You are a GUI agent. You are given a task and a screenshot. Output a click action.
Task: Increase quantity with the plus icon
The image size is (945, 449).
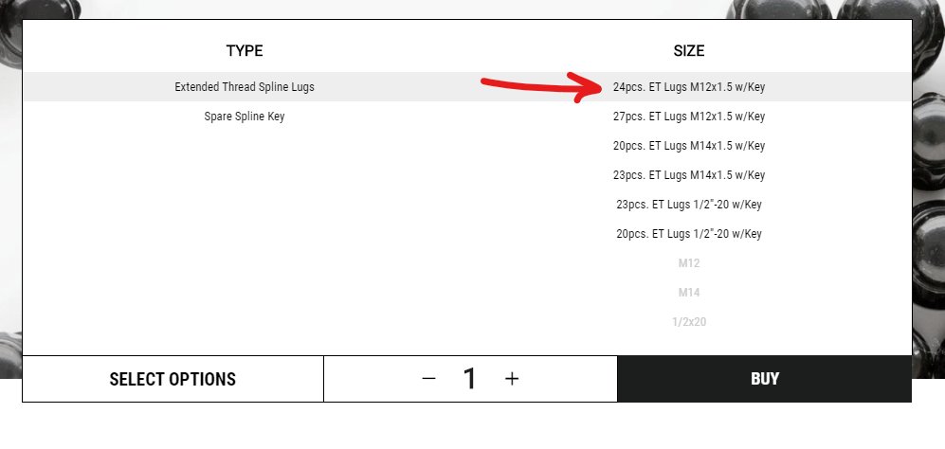pos(512,379)
